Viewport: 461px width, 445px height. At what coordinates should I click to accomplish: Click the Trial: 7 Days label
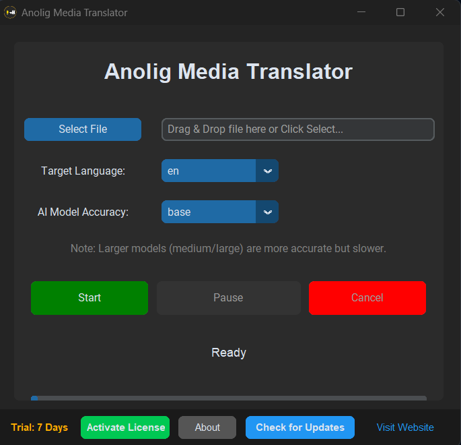tap(40, 427)
